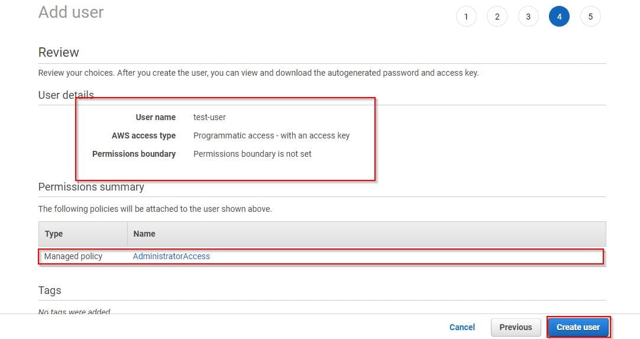Click the Type column header
The image size is (640, 339).
(x=54, y=234)
